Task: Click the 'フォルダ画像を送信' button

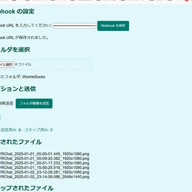Action: click(x=34, y=103)
